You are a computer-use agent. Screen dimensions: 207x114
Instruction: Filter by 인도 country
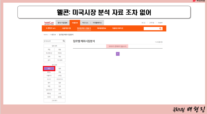60,86
